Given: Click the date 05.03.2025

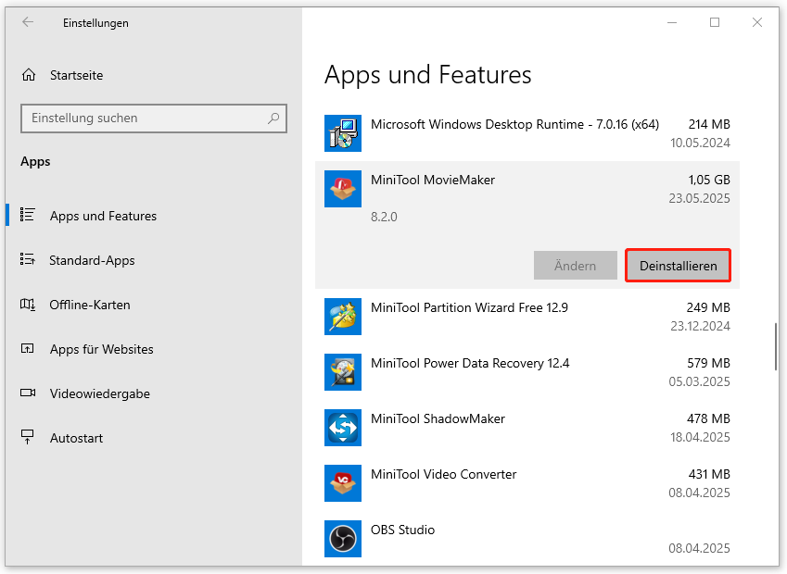Looking at the screenshot, I should [x=699, y=382].
